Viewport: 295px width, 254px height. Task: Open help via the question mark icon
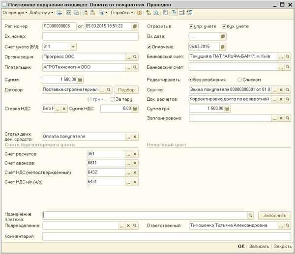[x=139, y=13]
